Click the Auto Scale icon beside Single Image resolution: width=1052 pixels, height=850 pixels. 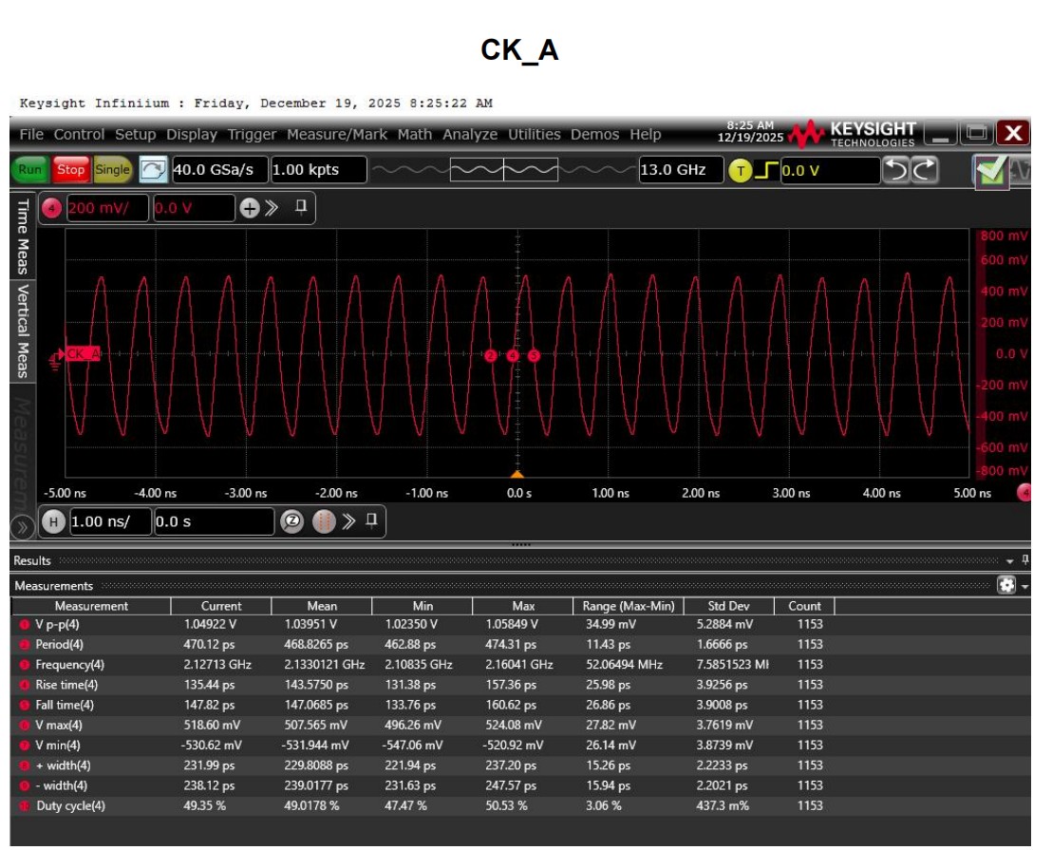pyautogui.click(x=152, y=170)
